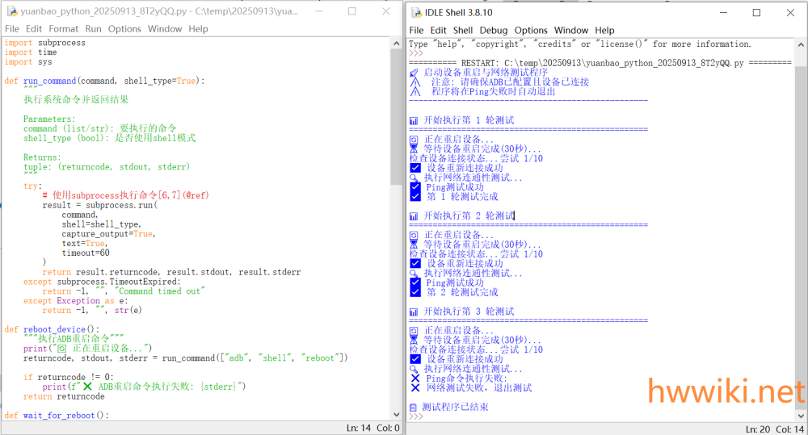Screen dimensions: 808x435
Task: Click the IDLE Shell title bar icon
Action: coord(417,12)
